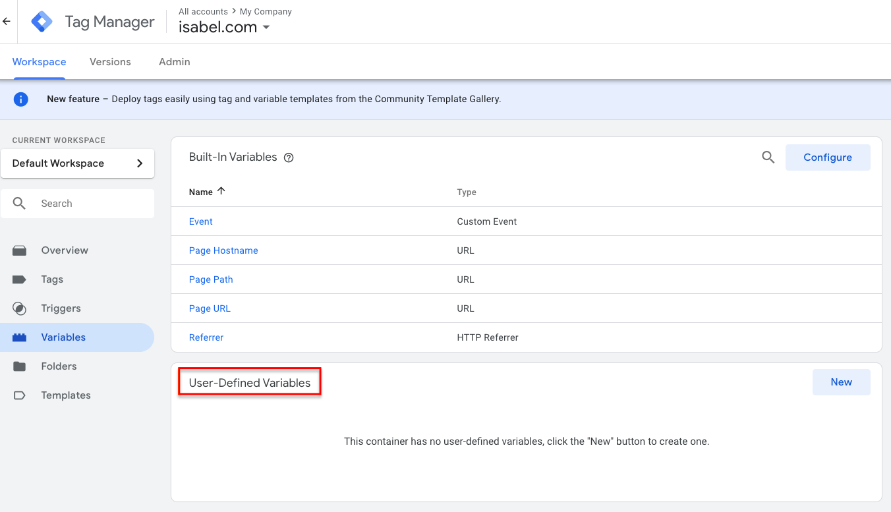The height and width of the screenshot is (512, 891).
Task: Click the URL type cell for Page URL
Action: point(465,308)
